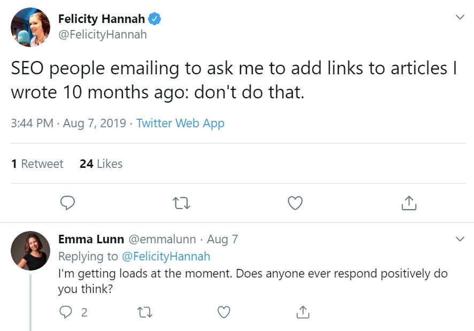Viewport: 474px width, 331px height.
Task: Open Emma Lunn's profile picture
Action: coord(30,251)
